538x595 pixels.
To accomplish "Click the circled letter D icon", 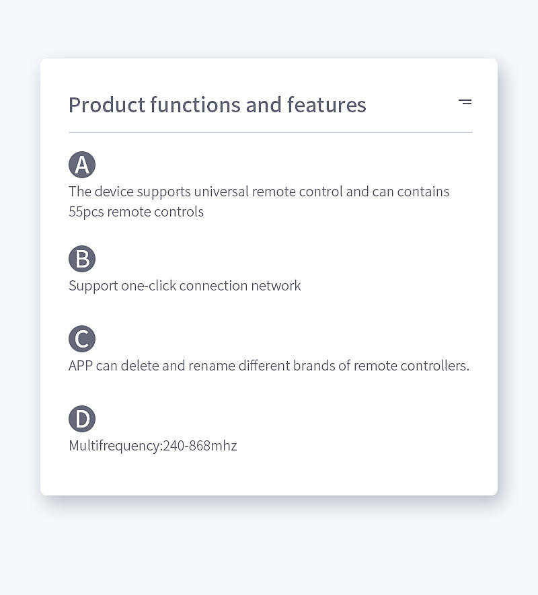I will [x=82, y=419].
